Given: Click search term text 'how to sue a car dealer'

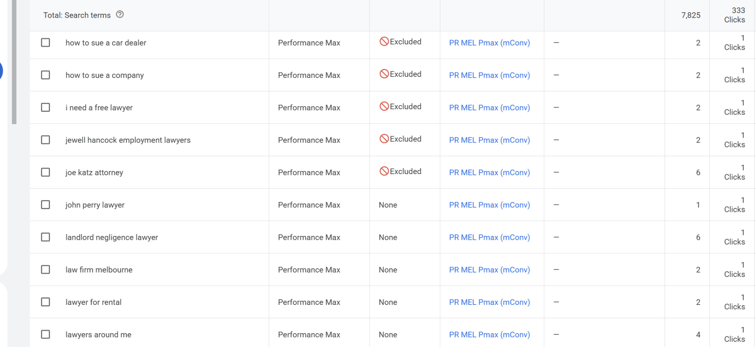Looking at the screenshot, I should pyautogui.click(x=106, y=43).
